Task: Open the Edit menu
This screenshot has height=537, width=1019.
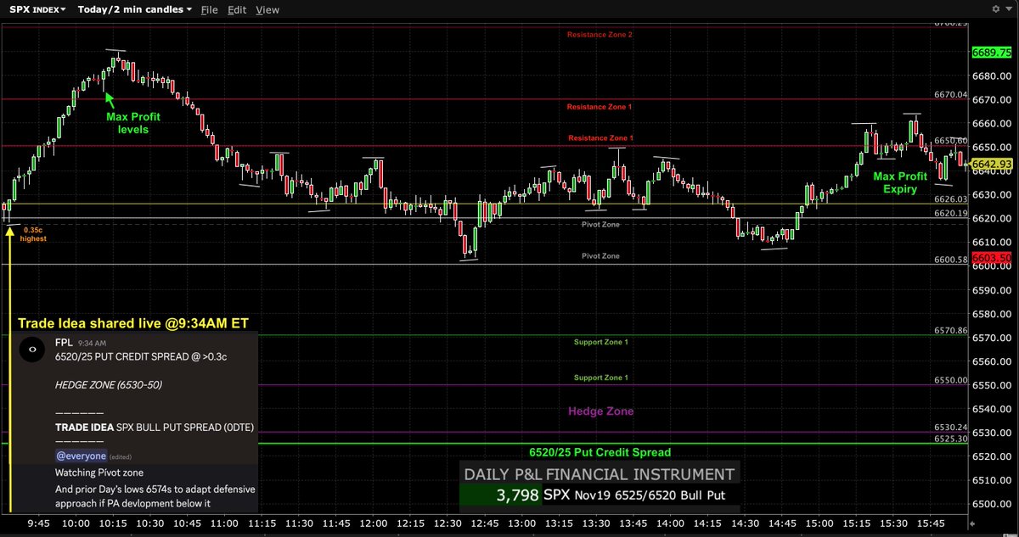Action: (x=237, y=9)
